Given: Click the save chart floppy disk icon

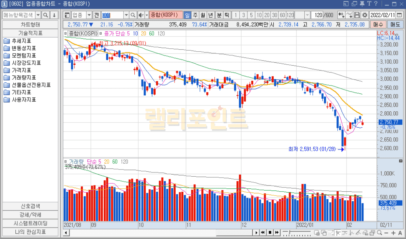Looking at the screenshot, I should pyautogui.click(x=357, y=15).
